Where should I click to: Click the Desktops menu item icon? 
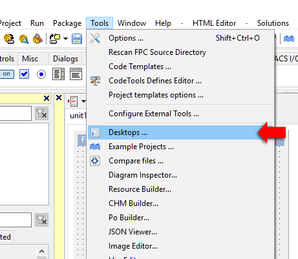[x=95, y=132]
